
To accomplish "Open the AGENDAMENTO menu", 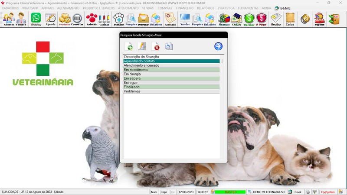I will coord(68,8).
